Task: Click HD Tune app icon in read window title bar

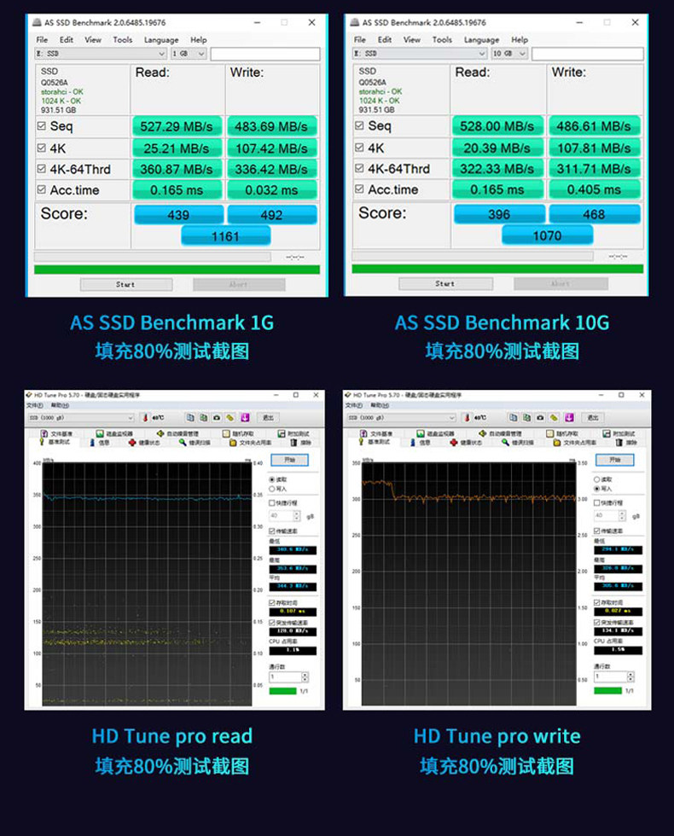Action: point(29,395)
